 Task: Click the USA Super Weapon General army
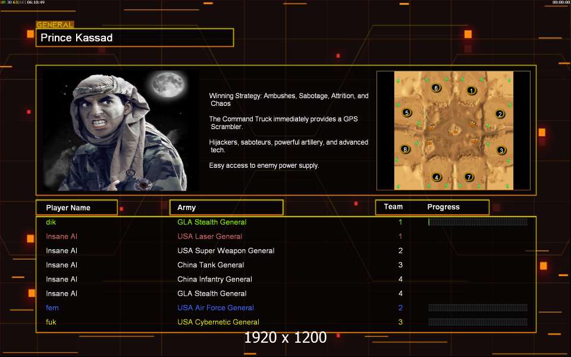(226, 250)
